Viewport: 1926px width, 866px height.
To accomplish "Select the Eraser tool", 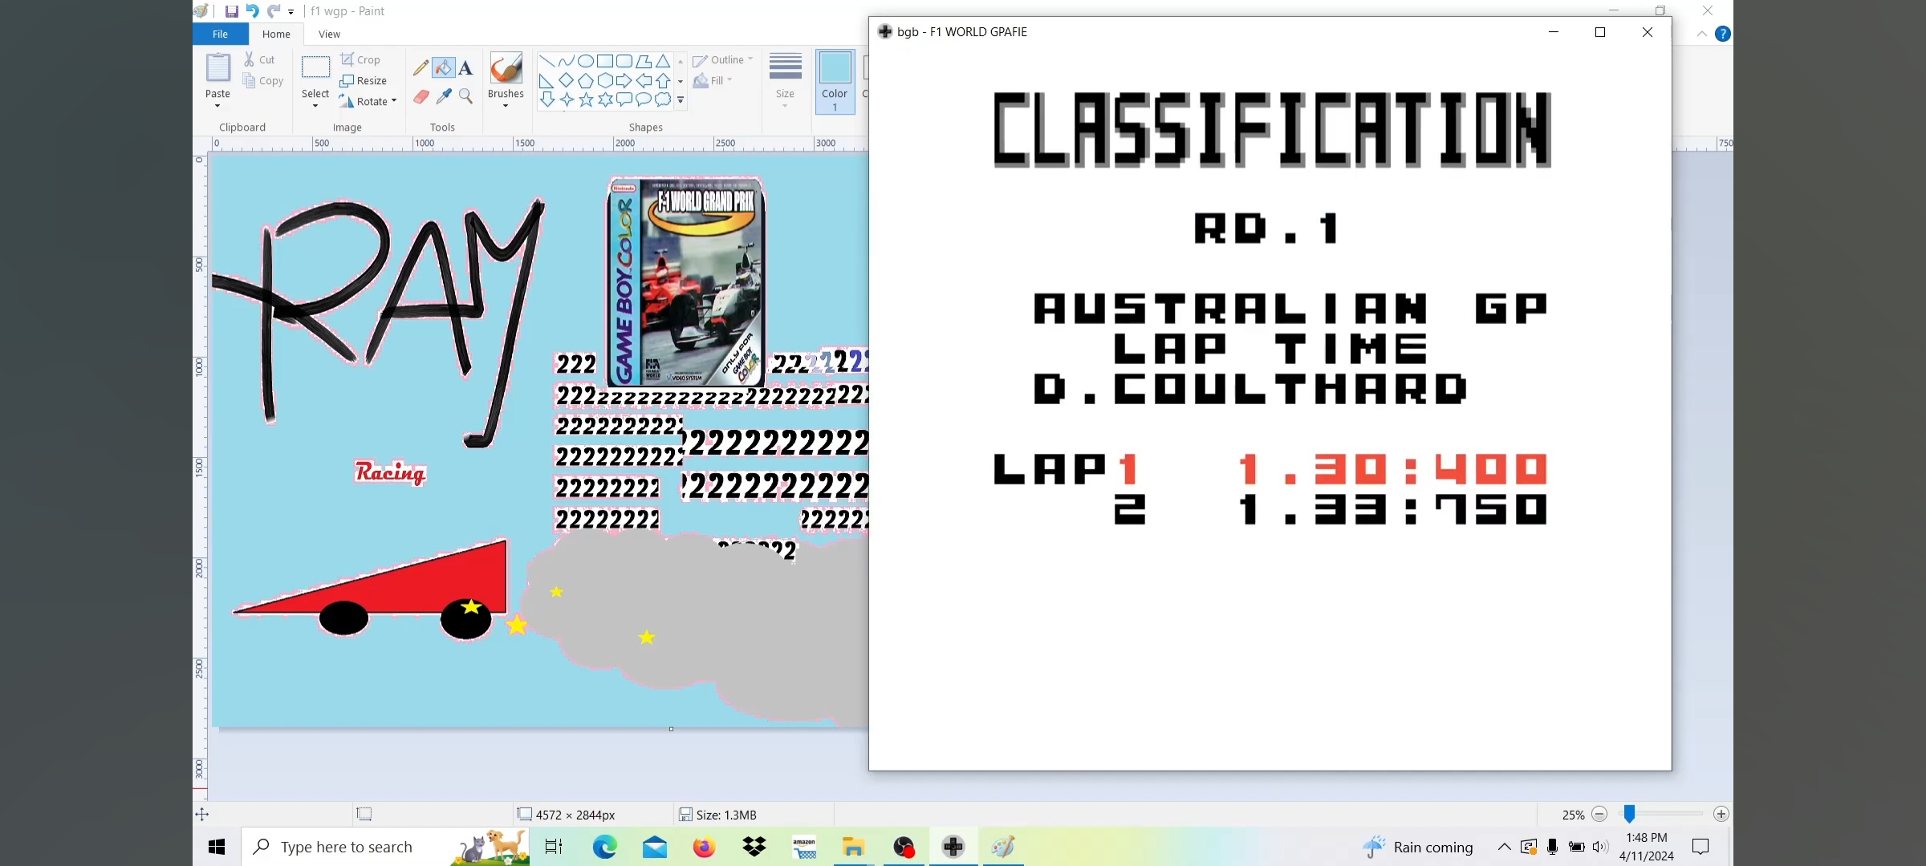I will [421, 97].
